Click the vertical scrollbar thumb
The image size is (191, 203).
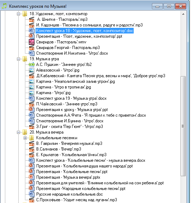[x=183, y=126]
